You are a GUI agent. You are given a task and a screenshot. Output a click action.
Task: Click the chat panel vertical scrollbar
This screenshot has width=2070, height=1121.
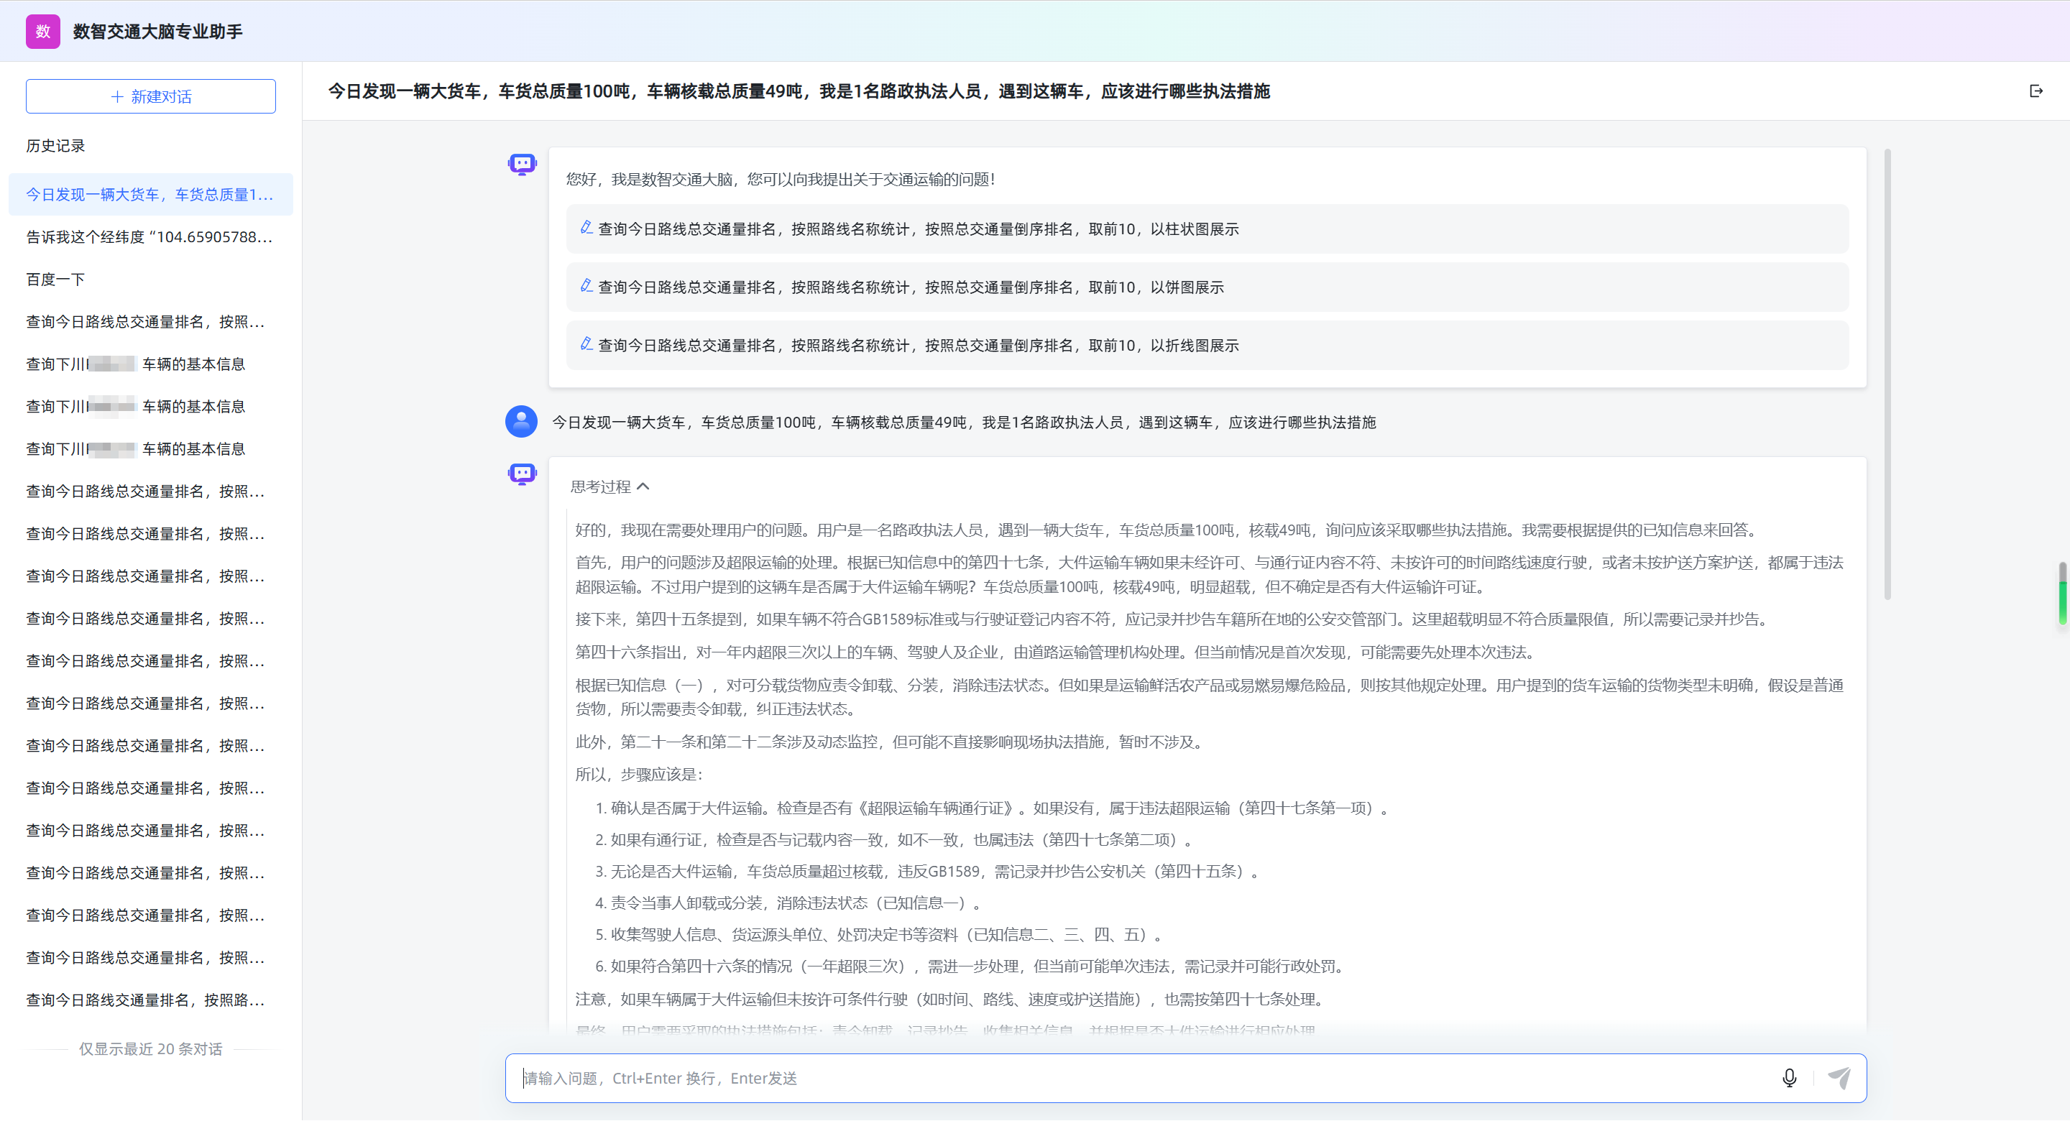[x=1887, y=374]
